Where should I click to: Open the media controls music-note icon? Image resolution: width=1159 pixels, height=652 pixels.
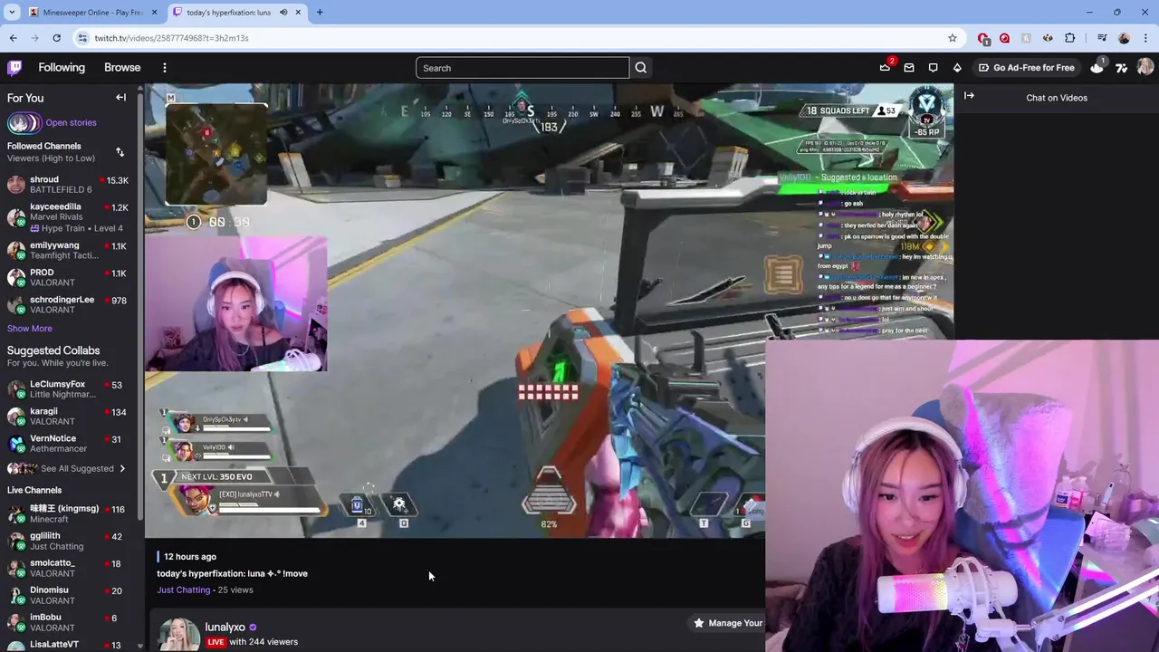click(x=1102, y=38)
